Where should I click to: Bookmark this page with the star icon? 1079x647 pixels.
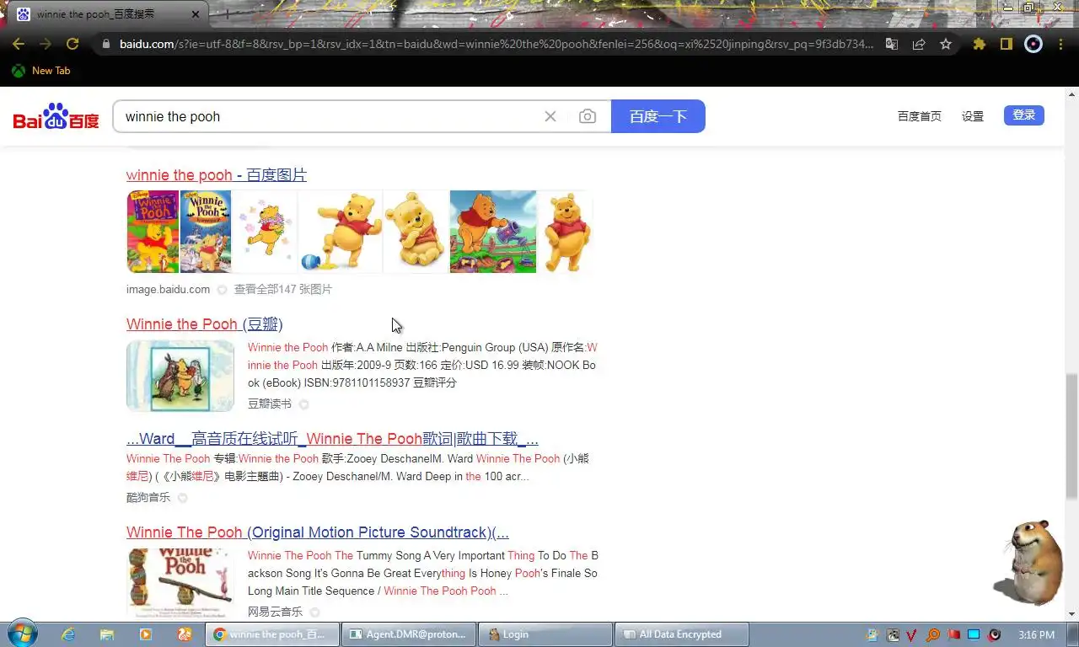946,44
